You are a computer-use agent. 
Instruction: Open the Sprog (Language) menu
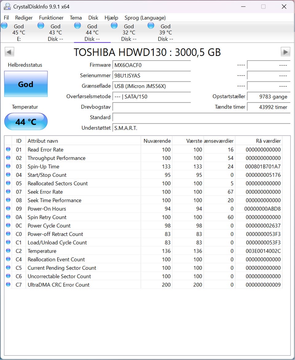(145, 18)
